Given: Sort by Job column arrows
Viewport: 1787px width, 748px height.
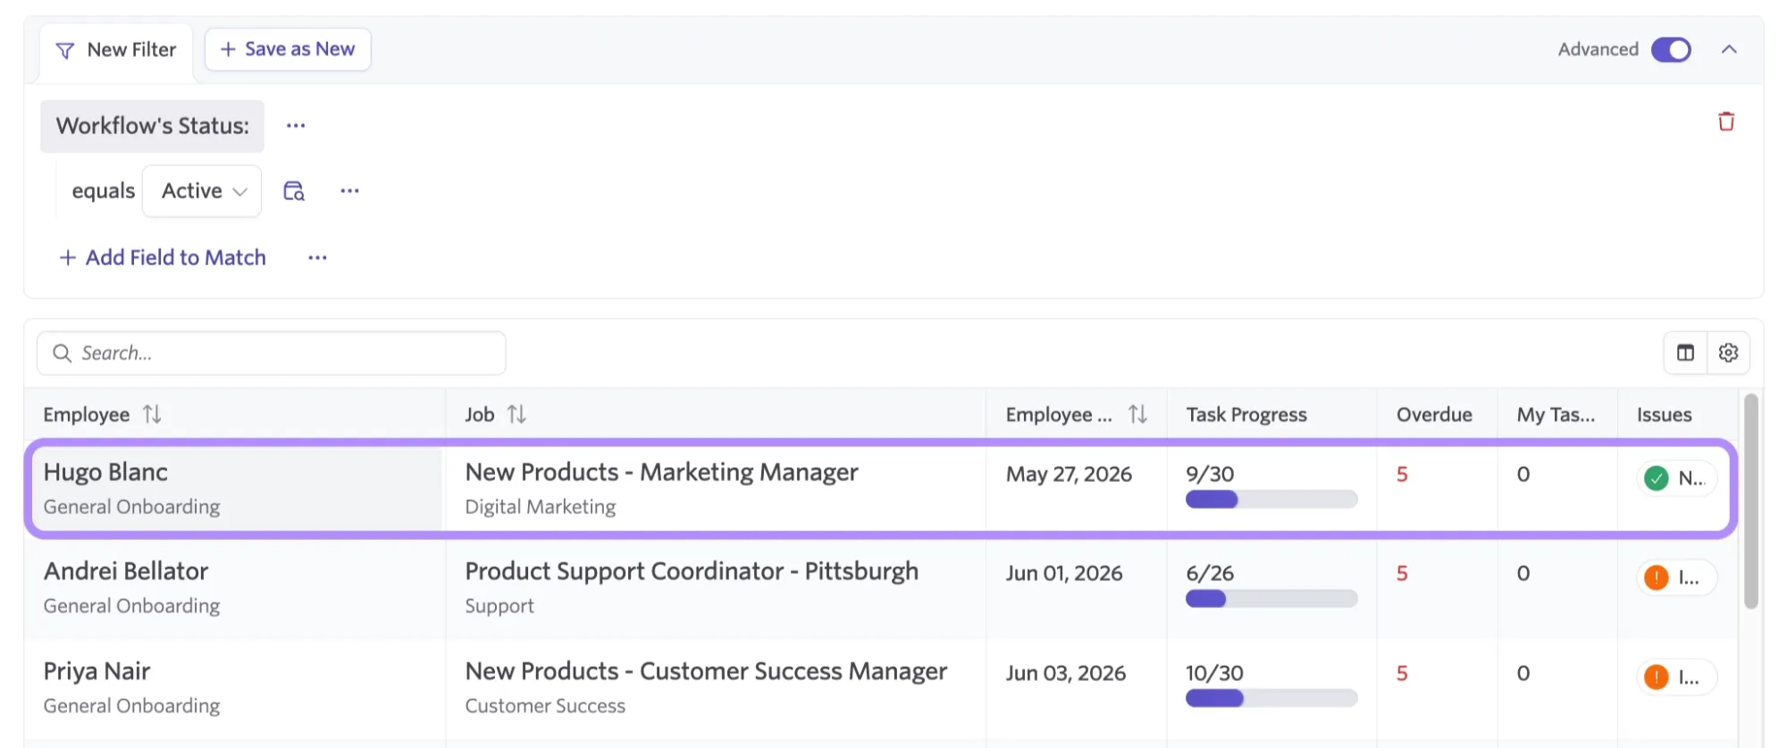Looking at the screenshot, I should 516,414.
